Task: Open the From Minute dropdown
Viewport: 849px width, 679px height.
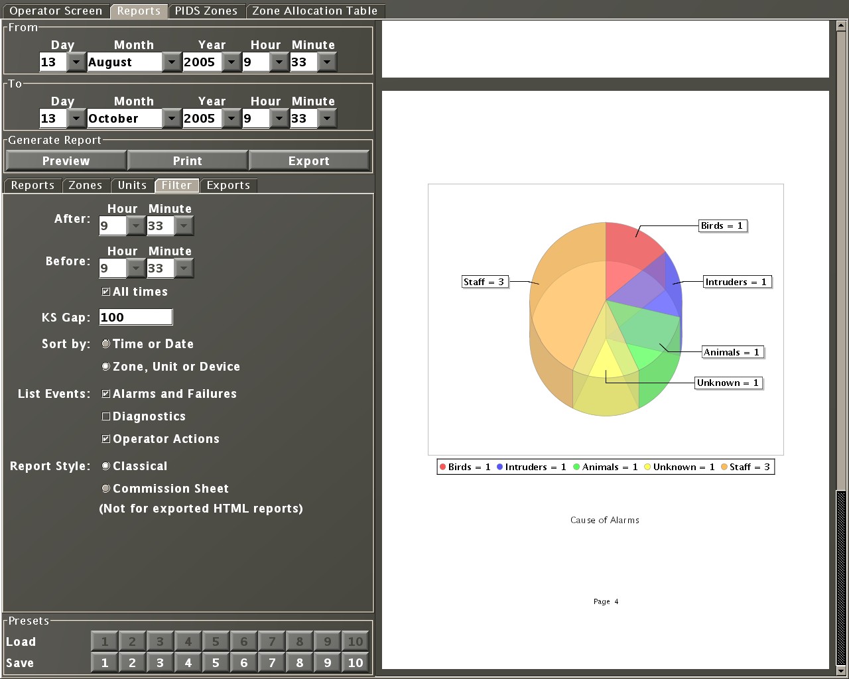Action: coord(327,62)
